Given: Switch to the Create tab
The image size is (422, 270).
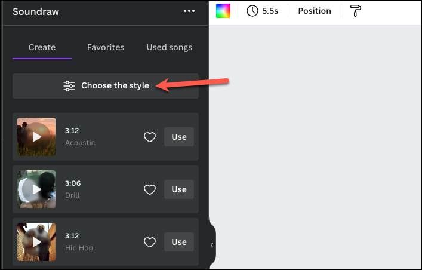Looking at the screenshot, I should coord(42,47).
